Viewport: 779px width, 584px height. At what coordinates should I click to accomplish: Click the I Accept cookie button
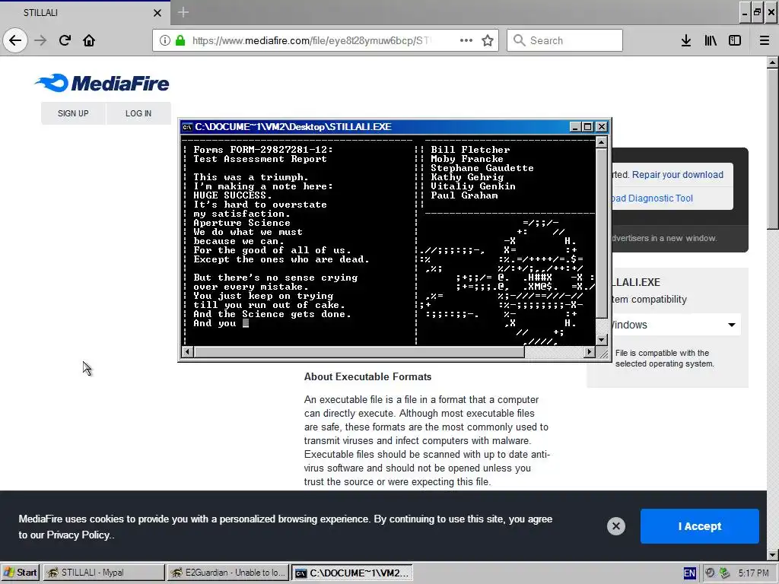(700, 526)
